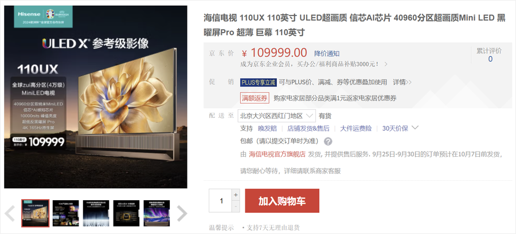This screenshot has height=234, width=516.
Task: Open the 北京大兴区西红门地区 delivery dropdown
Action: [x=276, y=116]
